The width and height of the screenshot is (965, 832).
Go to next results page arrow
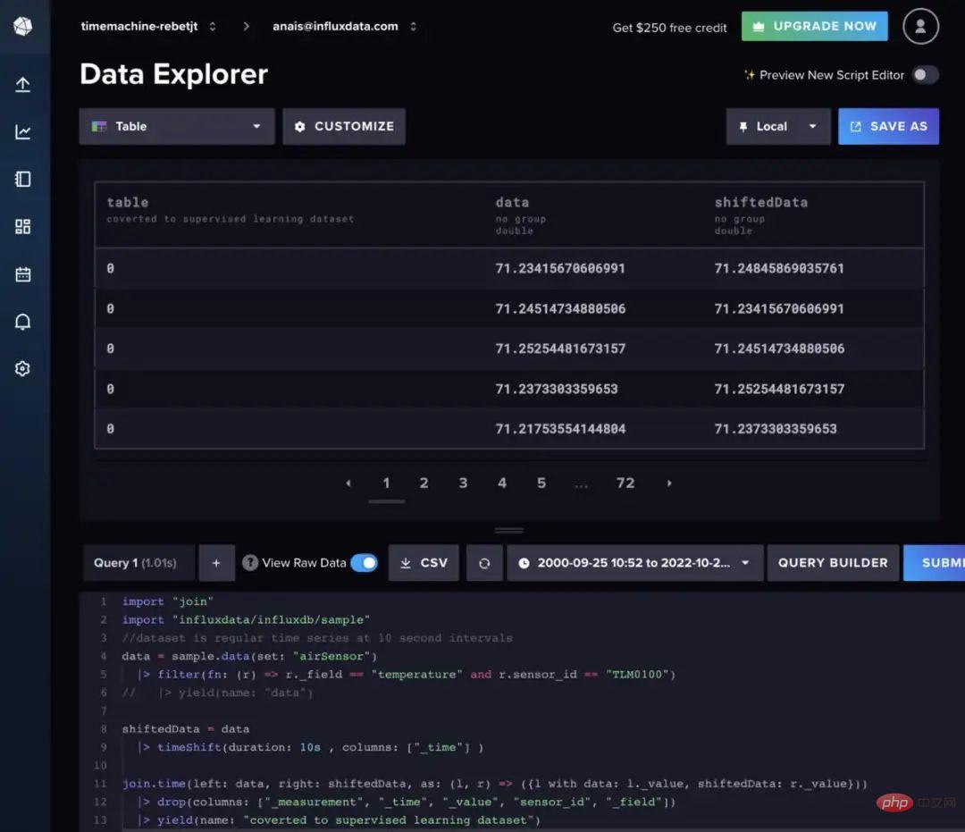(x=669, y=483)
